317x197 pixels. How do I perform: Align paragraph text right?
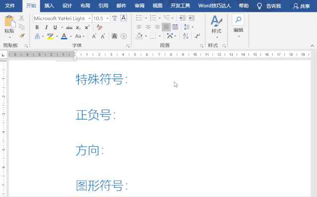157,27
